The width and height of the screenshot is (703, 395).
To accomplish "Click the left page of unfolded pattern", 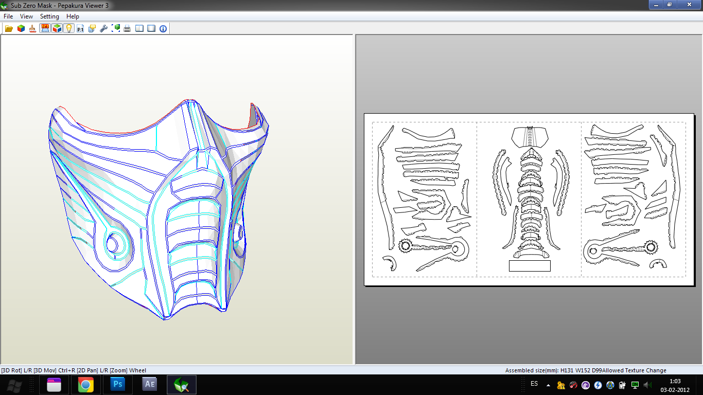I will tap(425, 200).
